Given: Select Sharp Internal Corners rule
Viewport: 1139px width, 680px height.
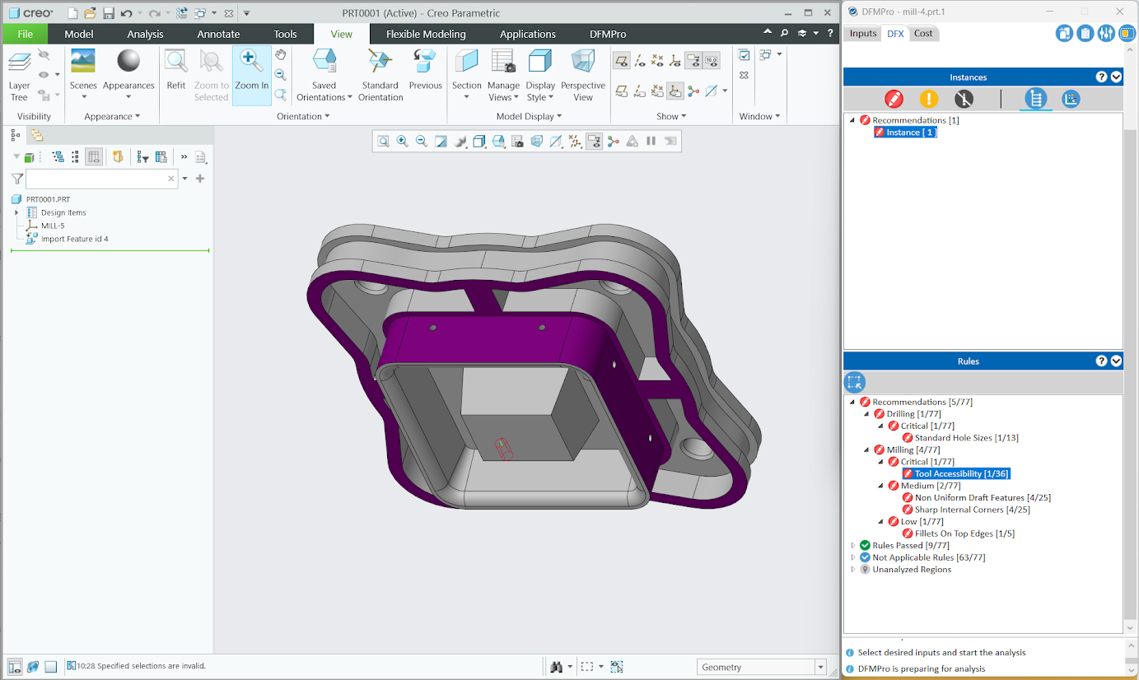Looking at the screenshot, I should click(972, 510).
